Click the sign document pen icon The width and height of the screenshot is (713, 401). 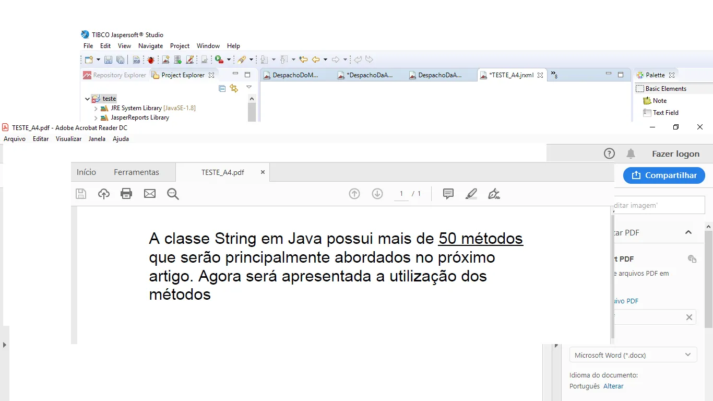[494, 194]
